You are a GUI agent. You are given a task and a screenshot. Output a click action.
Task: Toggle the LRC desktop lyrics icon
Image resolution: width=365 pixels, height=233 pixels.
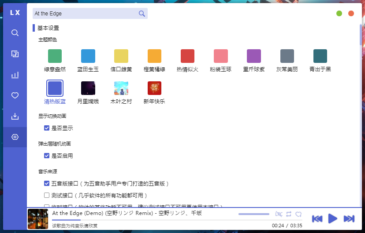[x=279, y=214]
